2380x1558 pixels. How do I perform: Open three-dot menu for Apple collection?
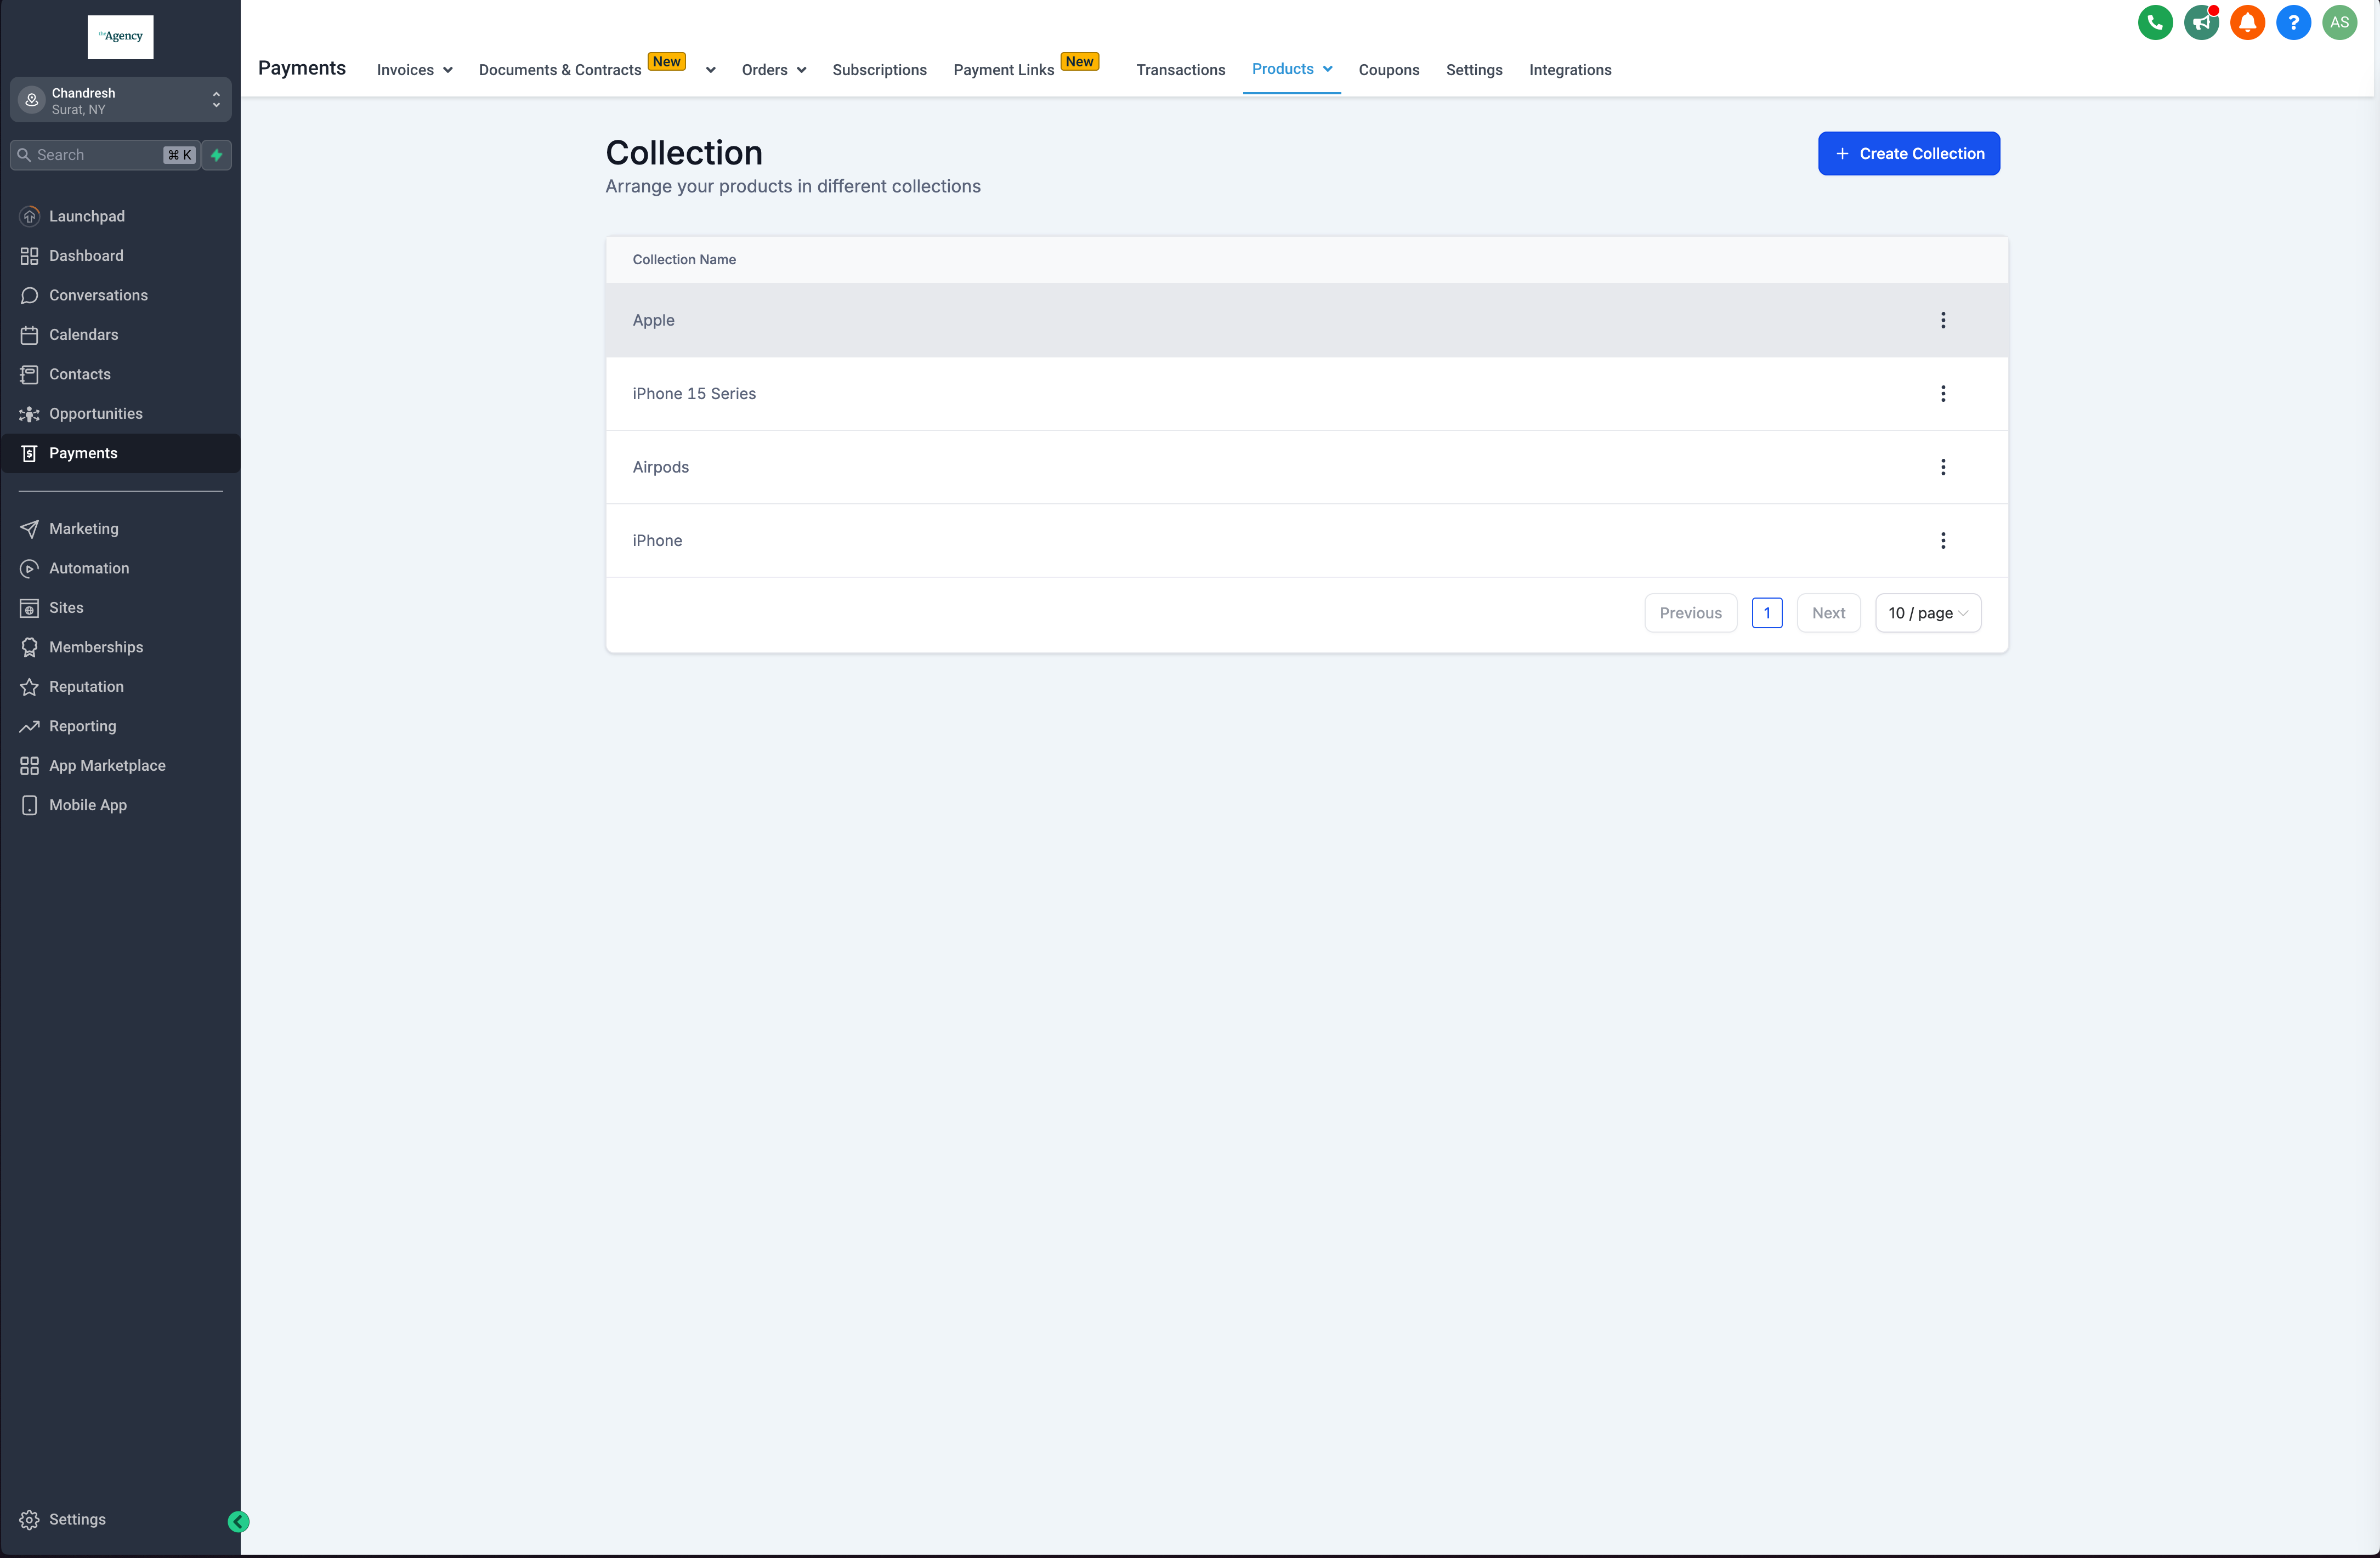coord(1942,320)
